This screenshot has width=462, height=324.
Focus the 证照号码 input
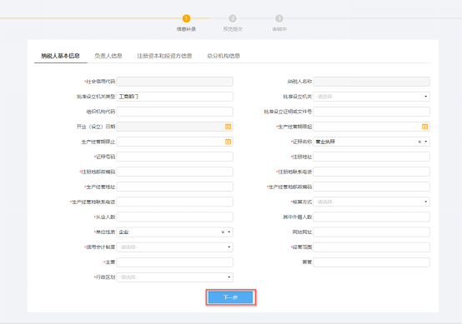pyautogui.click(x=175, y=157)
